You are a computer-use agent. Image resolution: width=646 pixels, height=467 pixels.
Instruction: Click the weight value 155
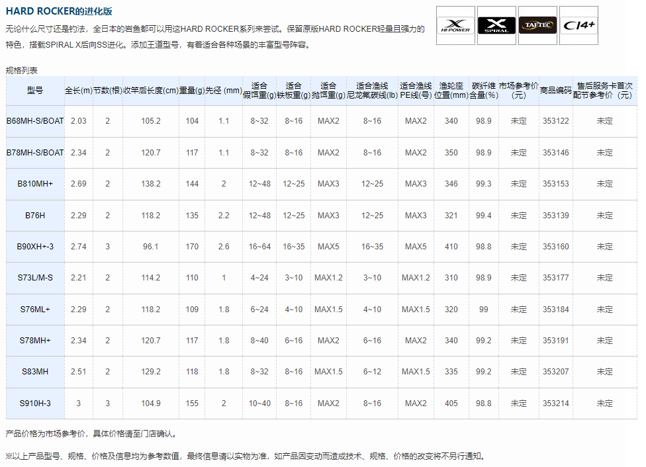pos(192,403)
